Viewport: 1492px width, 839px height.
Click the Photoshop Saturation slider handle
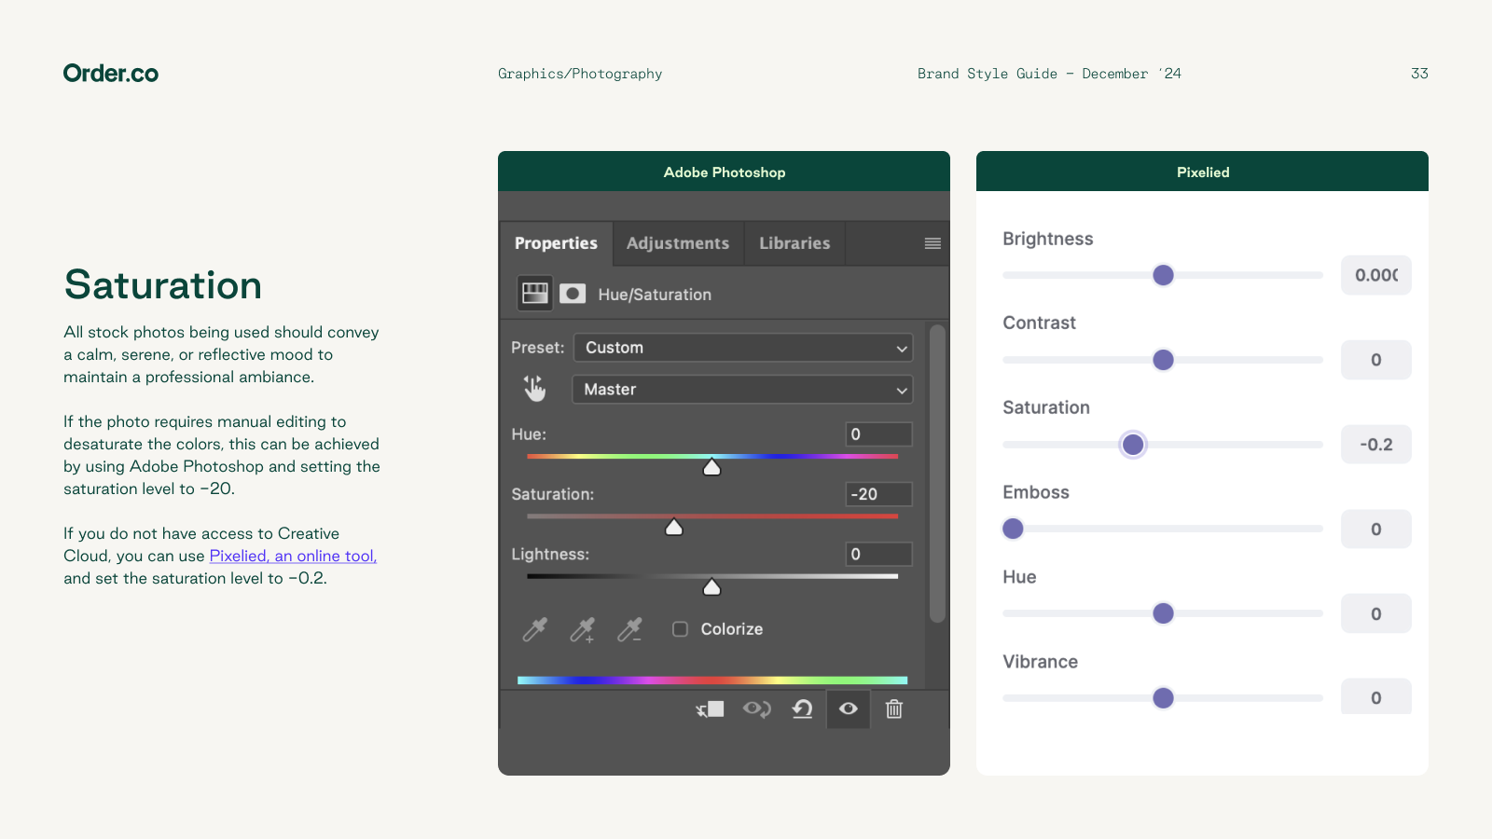tap(674, 527)
